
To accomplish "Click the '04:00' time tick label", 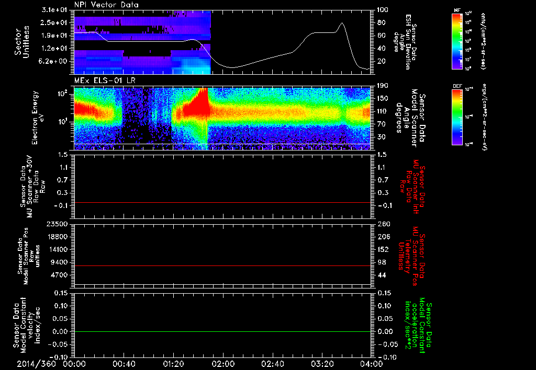I will click(372, 364).
